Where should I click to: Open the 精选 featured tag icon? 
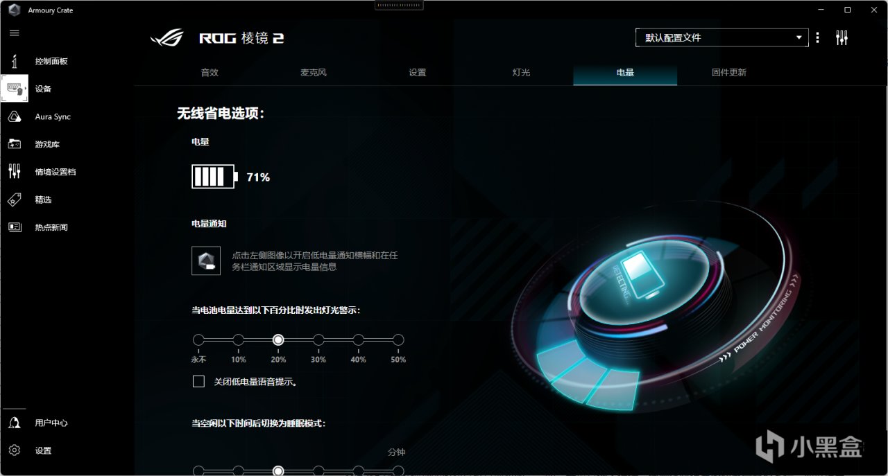pos(14,200)
